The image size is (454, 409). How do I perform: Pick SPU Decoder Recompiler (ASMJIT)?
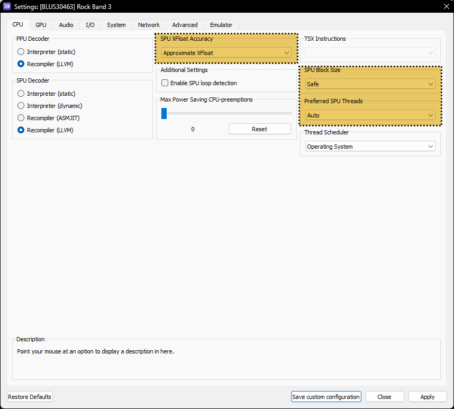pos(48,118)
